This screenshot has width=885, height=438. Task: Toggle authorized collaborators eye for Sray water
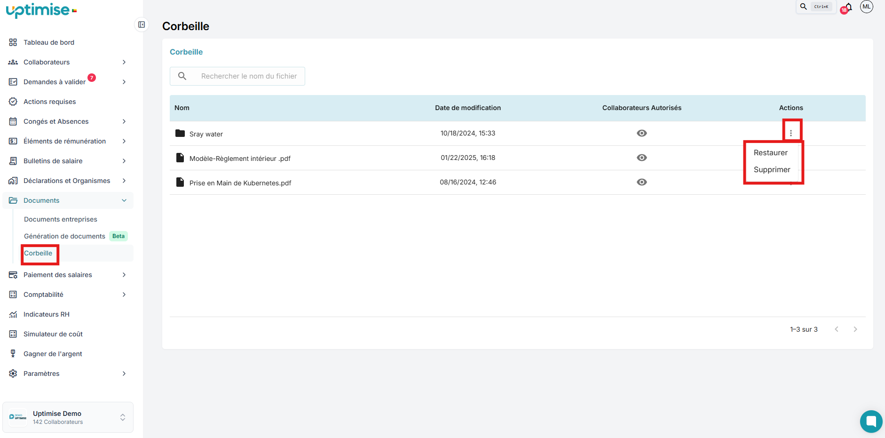pyautogui.click(x=641, y=133)
